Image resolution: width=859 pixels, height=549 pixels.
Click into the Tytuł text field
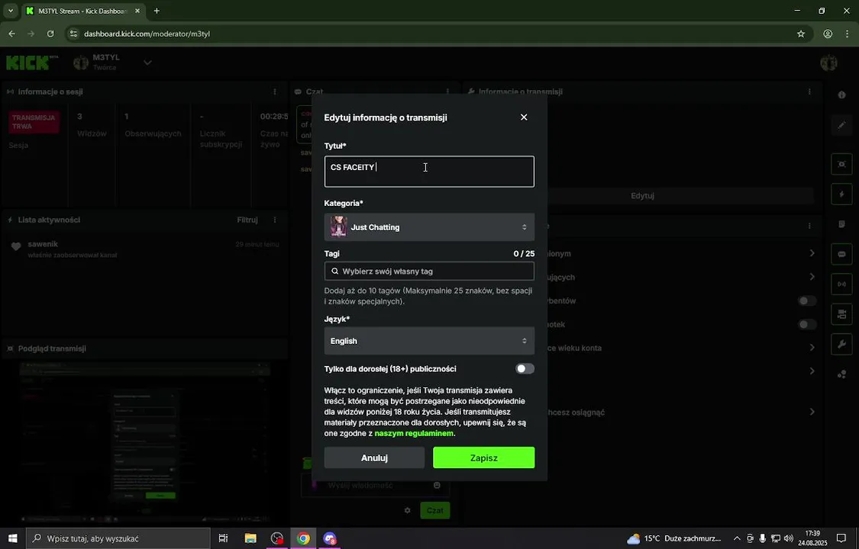point(429,172)
